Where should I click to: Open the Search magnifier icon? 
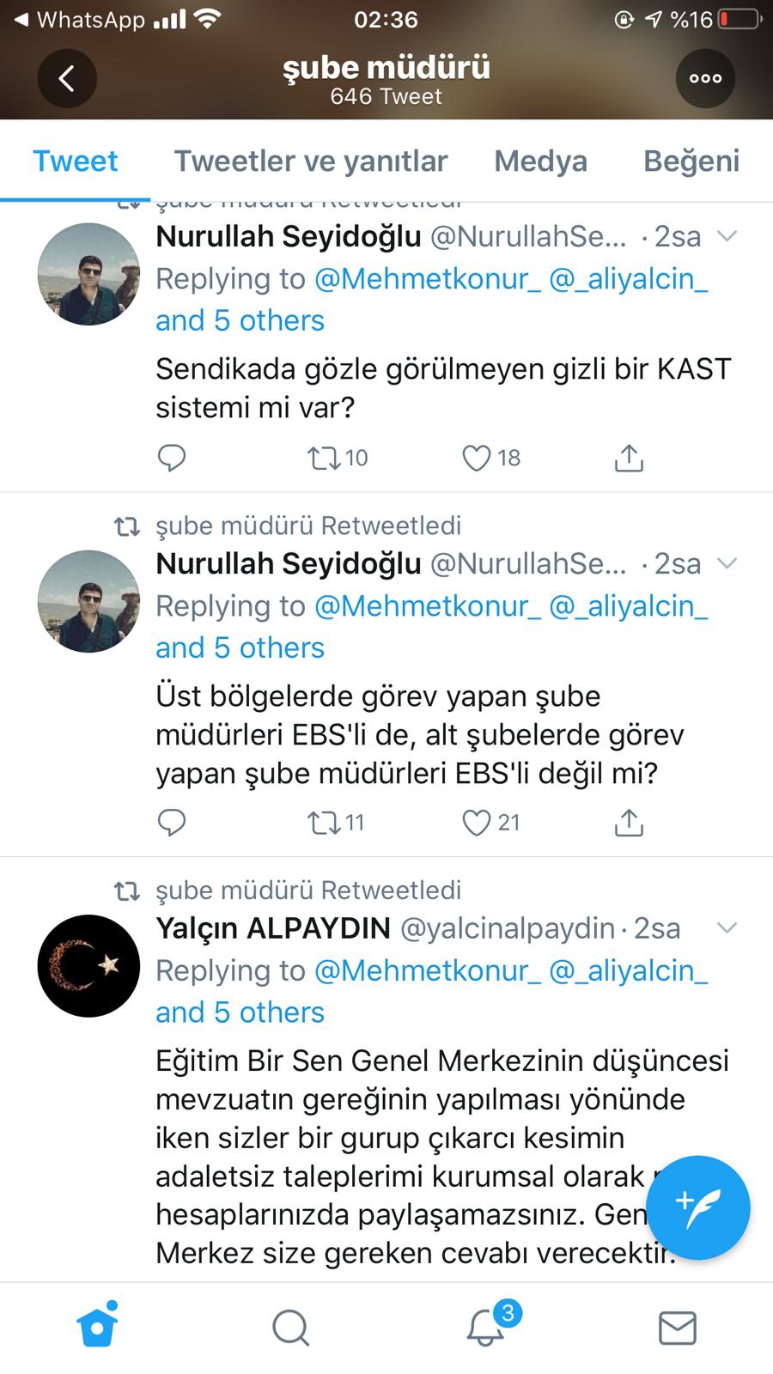tap(291, 1328)
